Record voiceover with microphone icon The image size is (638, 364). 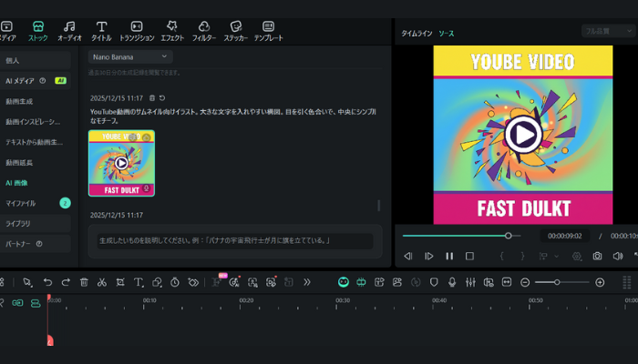click(x=452, y=282)
